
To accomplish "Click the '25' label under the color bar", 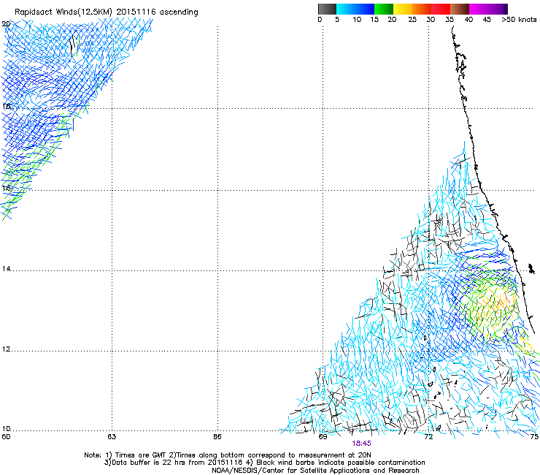I will click(412, 20).
